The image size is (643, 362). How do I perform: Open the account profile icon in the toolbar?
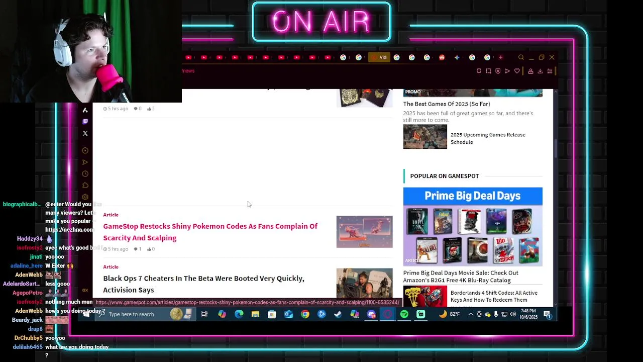click(x=530, y=71)
